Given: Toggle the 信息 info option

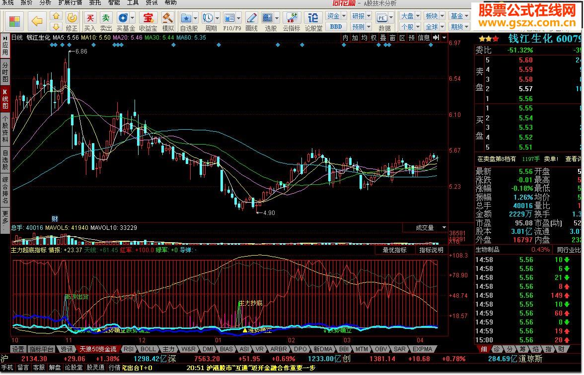Looking at the screenshot, I should click(x=424, y=38).
